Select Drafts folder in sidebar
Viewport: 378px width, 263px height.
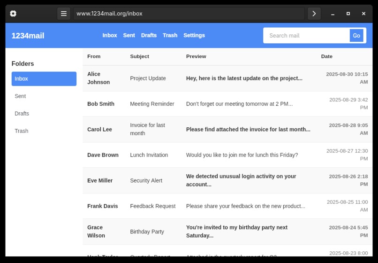[x=44, y=114]
